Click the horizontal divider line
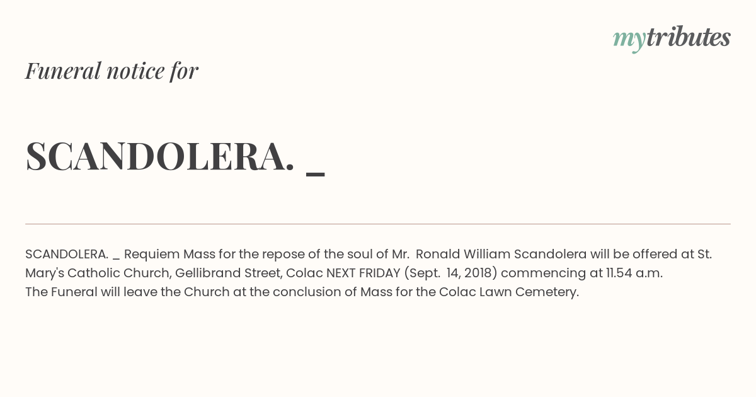The height and width of the screenshot is (397, 756). pyautogui.click(x=378, y=224)
